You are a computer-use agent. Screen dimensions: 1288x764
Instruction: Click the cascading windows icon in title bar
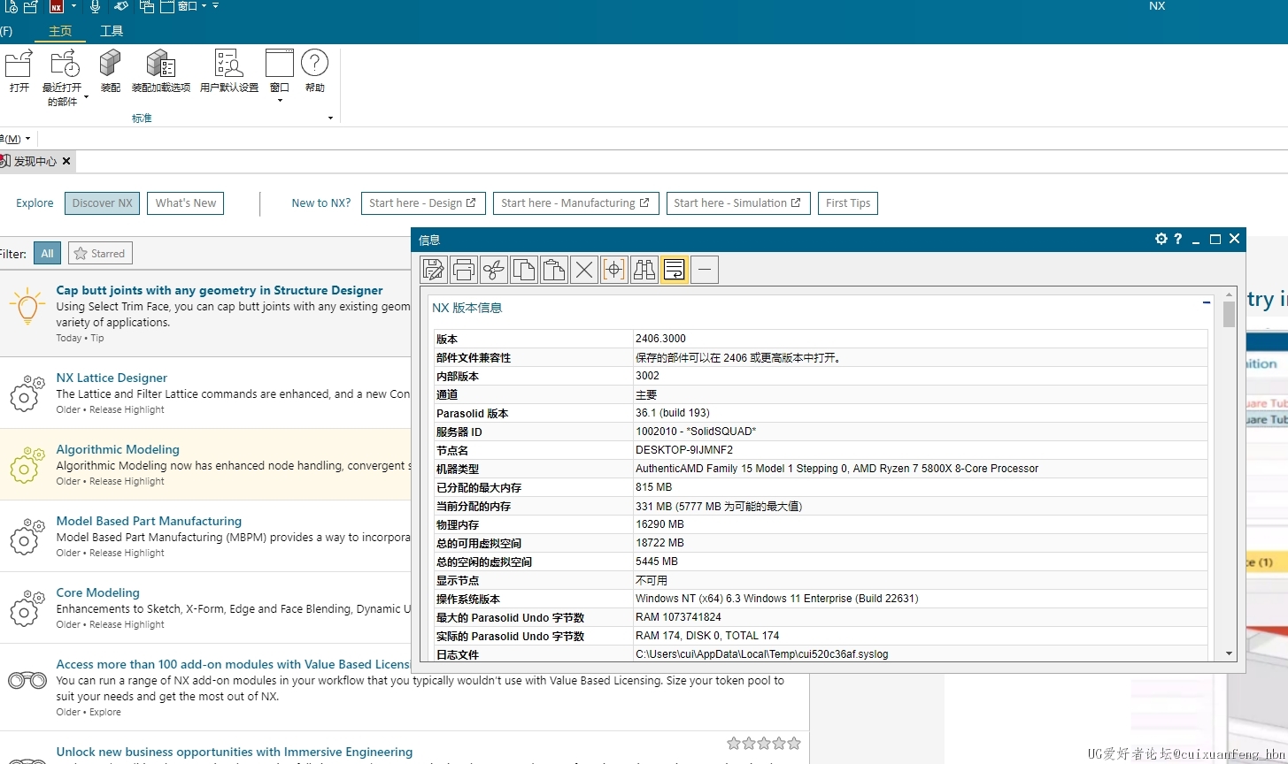pos(147,6)
